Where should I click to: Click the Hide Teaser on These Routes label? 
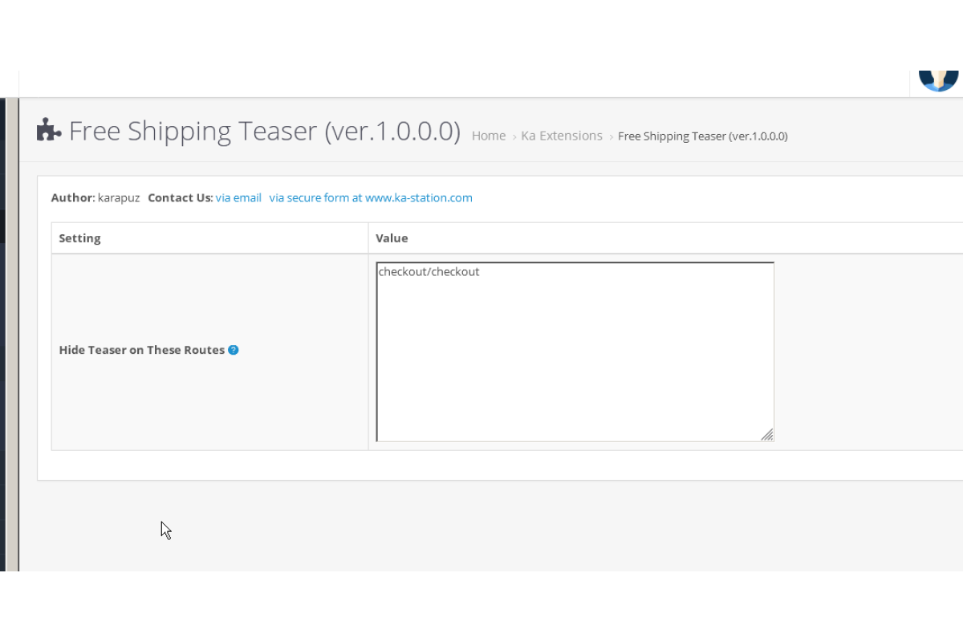142,350
